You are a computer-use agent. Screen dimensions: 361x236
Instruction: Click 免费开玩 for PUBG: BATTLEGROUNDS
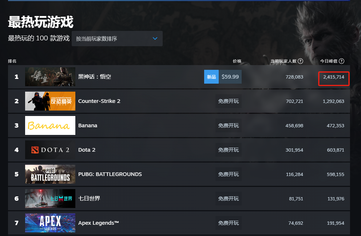pyautogui.click(x=229, y=174)
